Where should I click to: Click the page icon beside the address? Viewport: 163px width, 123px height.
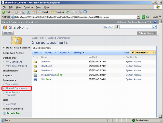(13, 17)
